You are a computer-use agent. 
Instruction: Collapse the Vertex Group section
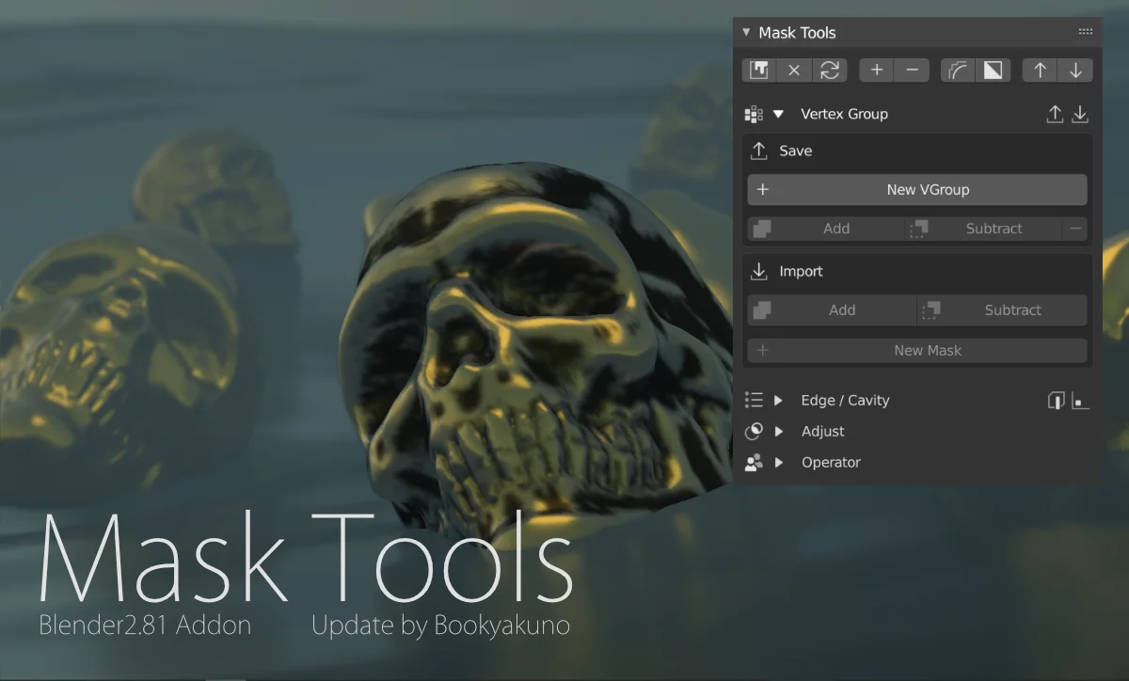click(778, 114)
